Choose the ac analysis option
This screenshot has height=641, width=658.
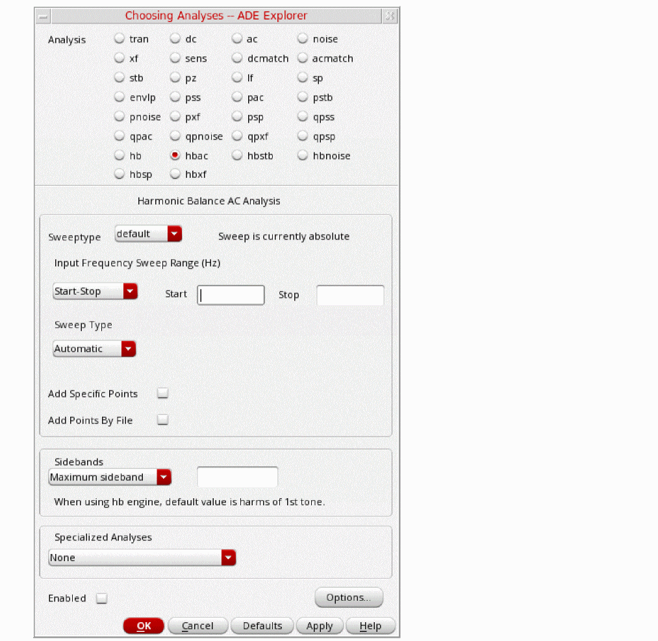[237, 38]
